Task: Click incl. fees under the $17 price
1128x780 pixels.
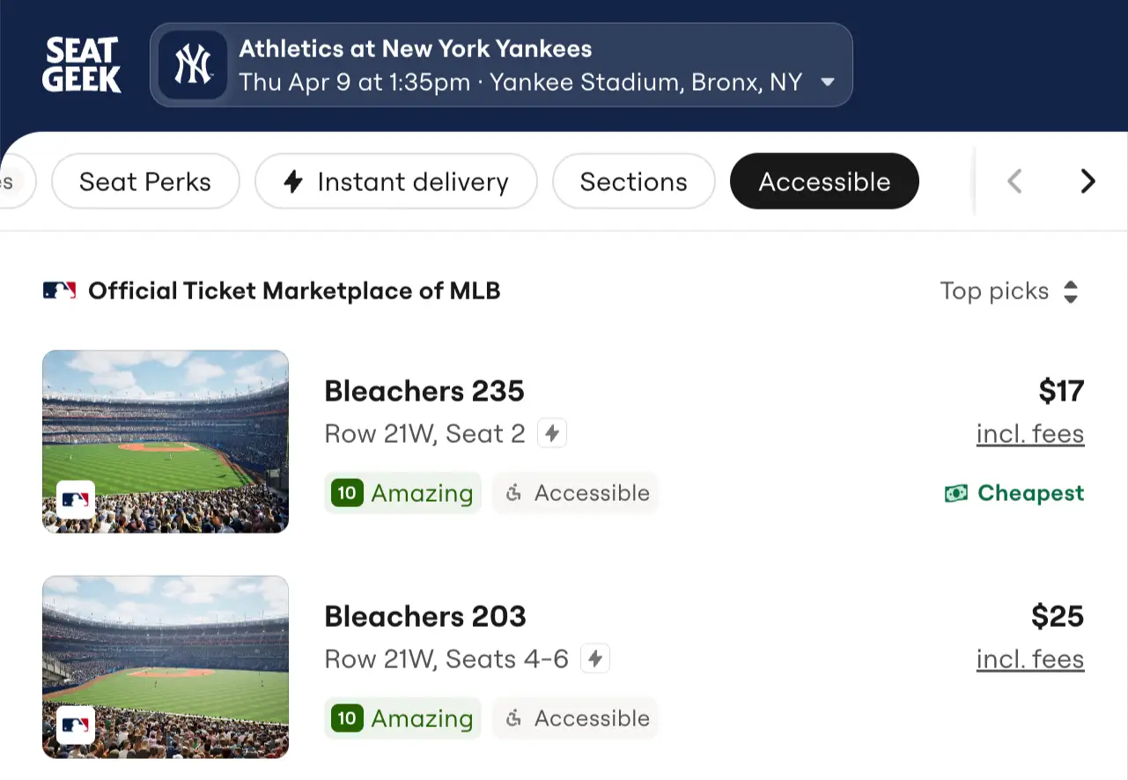Action: tap(1030, 433)
